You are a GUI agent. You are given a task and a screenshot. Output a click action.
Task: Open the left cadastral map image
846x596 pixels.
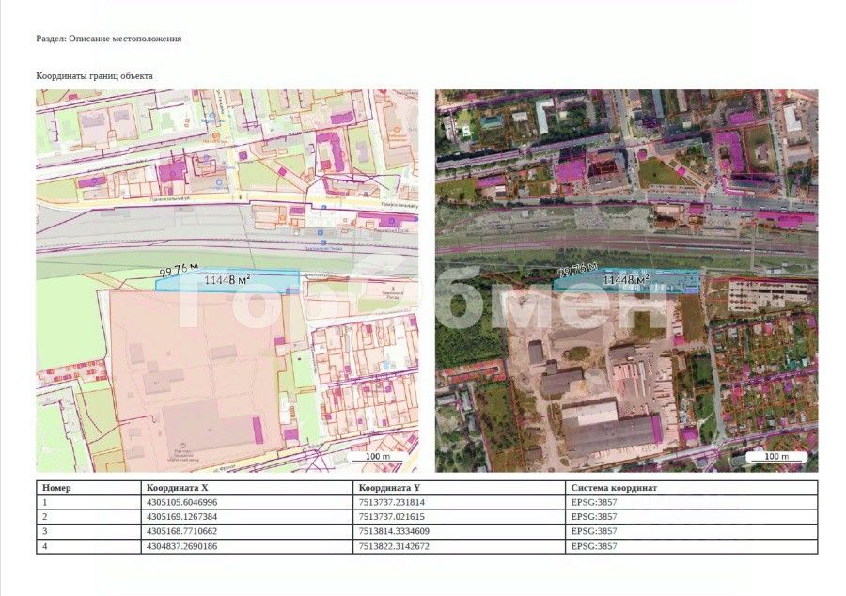click(227, 280)
